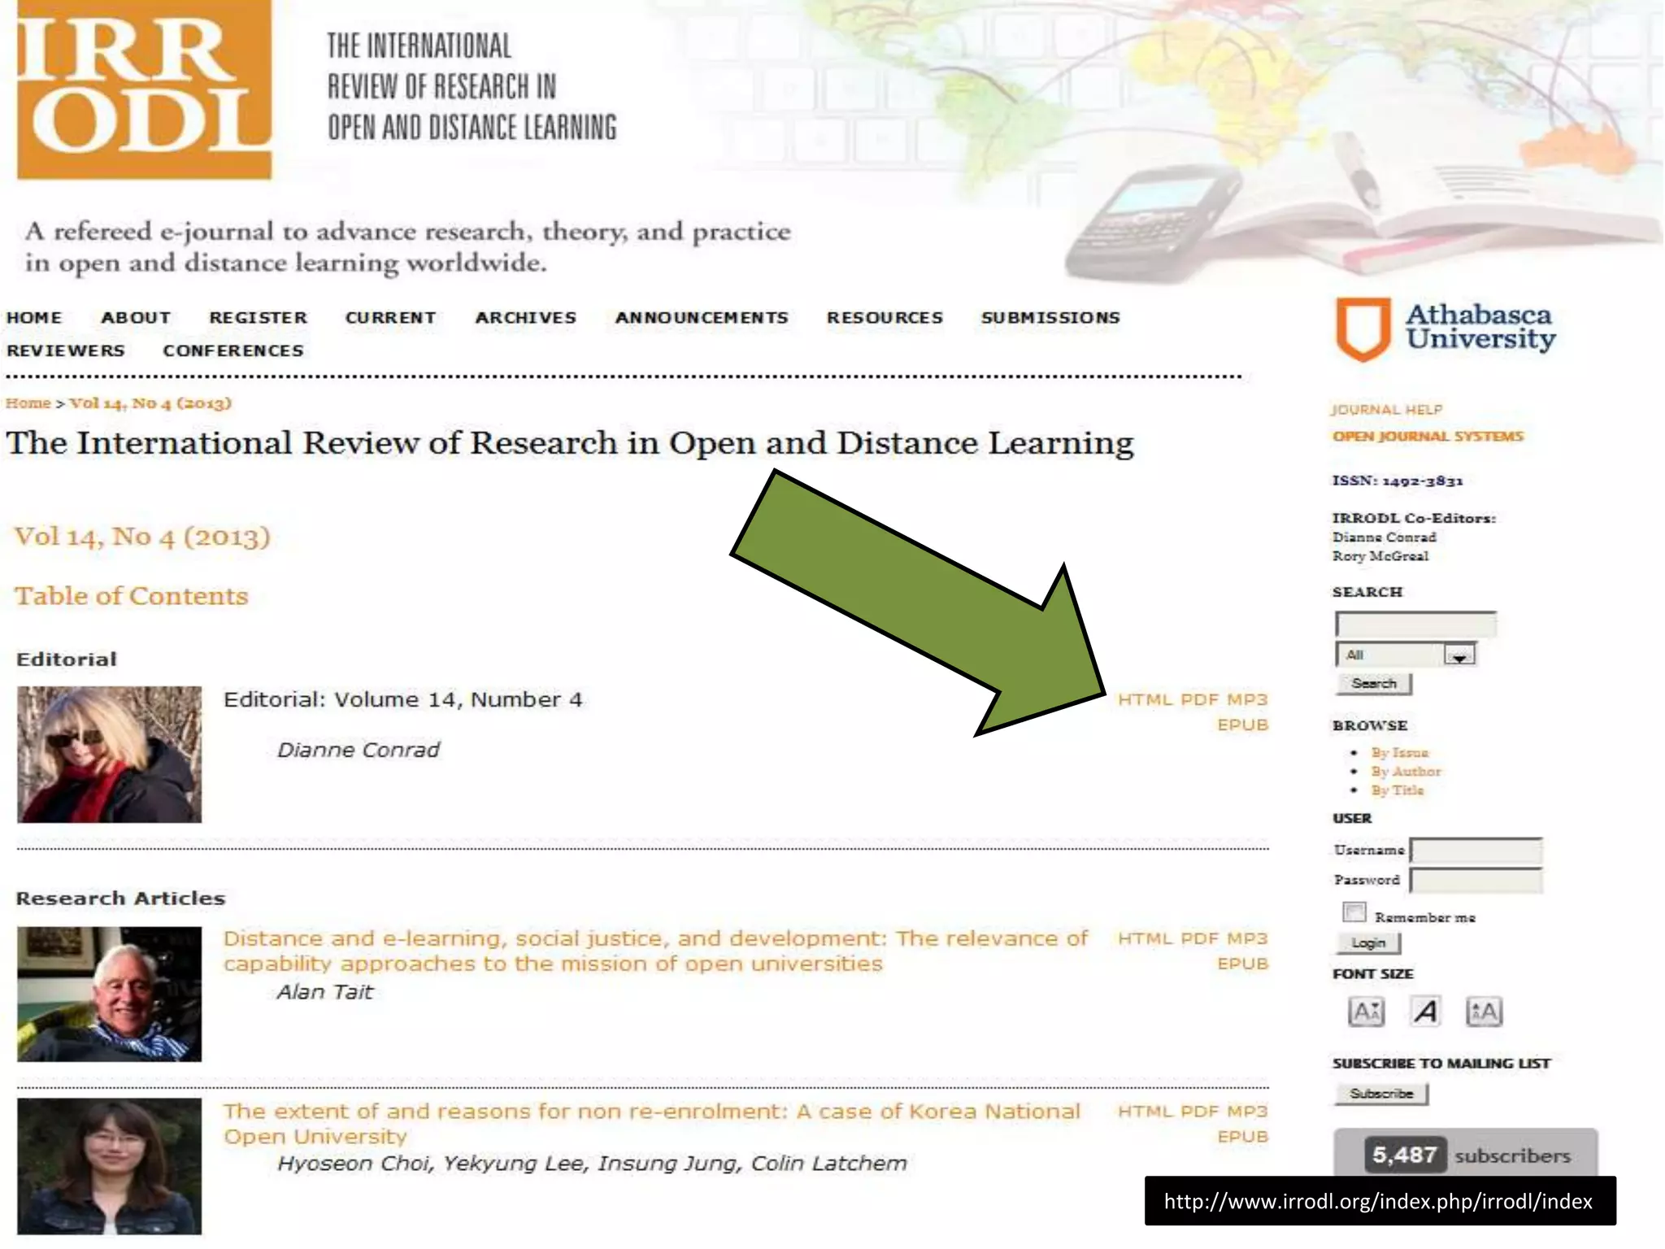Open the REVIEWERS menu item
This screenshot has height=1249, width=1665.
coord(66,350)
